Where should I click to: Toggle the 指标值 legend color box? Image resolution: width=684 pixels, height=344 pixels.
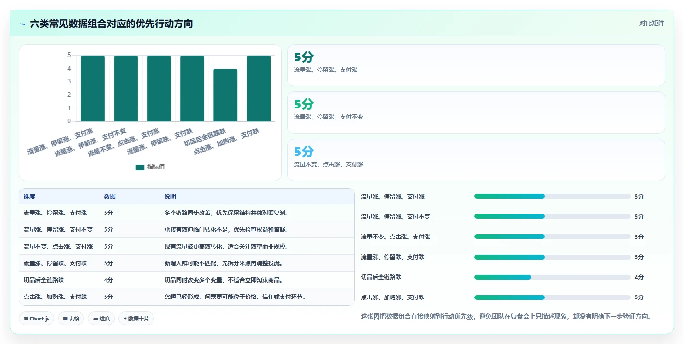(140, 167)
